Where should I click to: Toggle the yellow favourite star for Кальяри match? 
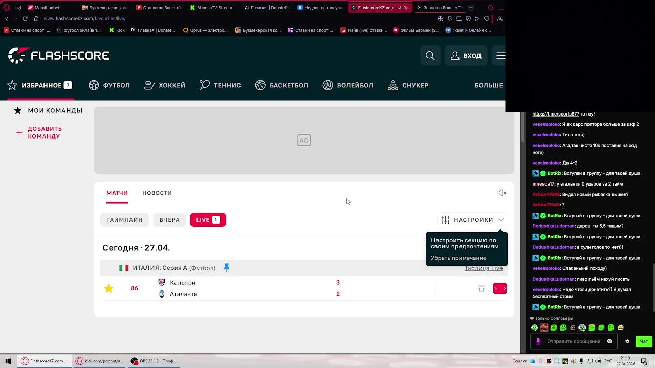(x=108, y=289)
